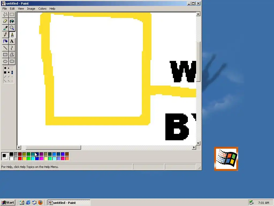Click the foreground/background color indicator box

5,156
